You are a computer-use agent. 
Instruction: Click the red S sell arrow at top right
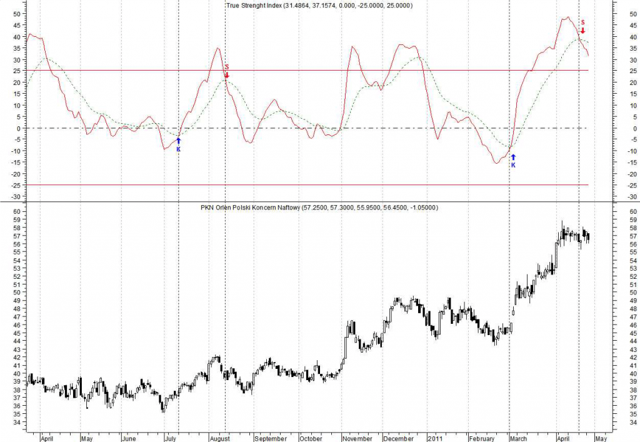click(x=582, y=27)
